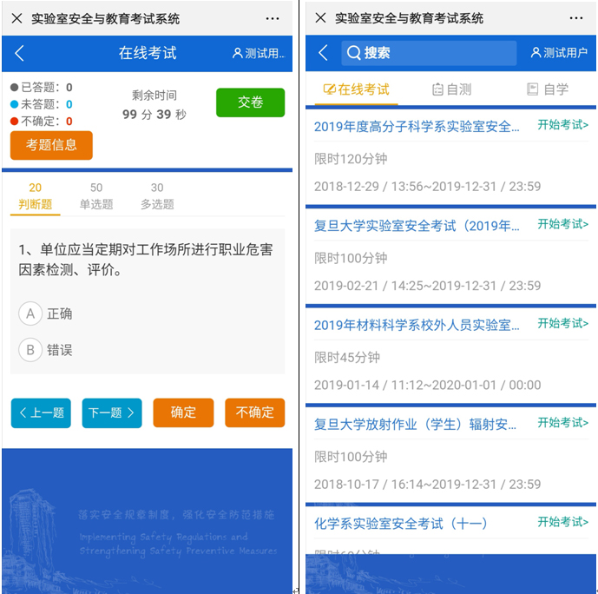The image size is (598, 594).
Task: Open three-dot menu in right panel
Action: coord(576,18)
